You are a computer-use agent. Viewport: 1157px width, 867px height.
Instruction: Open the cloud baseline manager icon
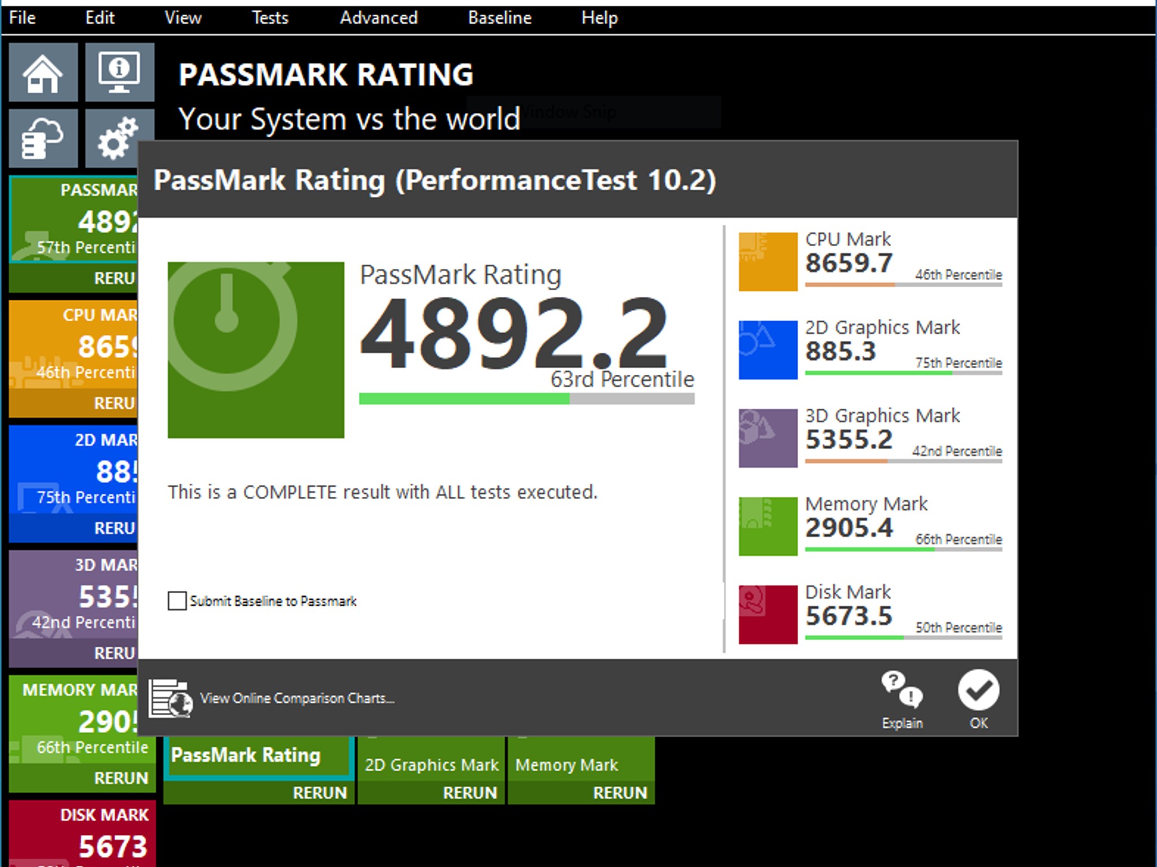[43, 138]
